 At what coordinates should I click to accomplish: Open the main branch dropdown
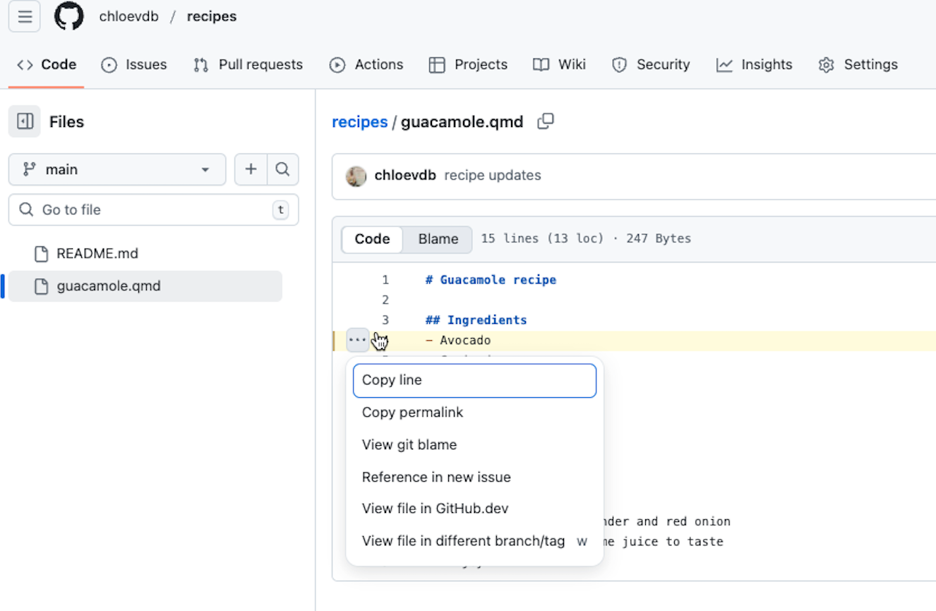click(x=117, y=169)
